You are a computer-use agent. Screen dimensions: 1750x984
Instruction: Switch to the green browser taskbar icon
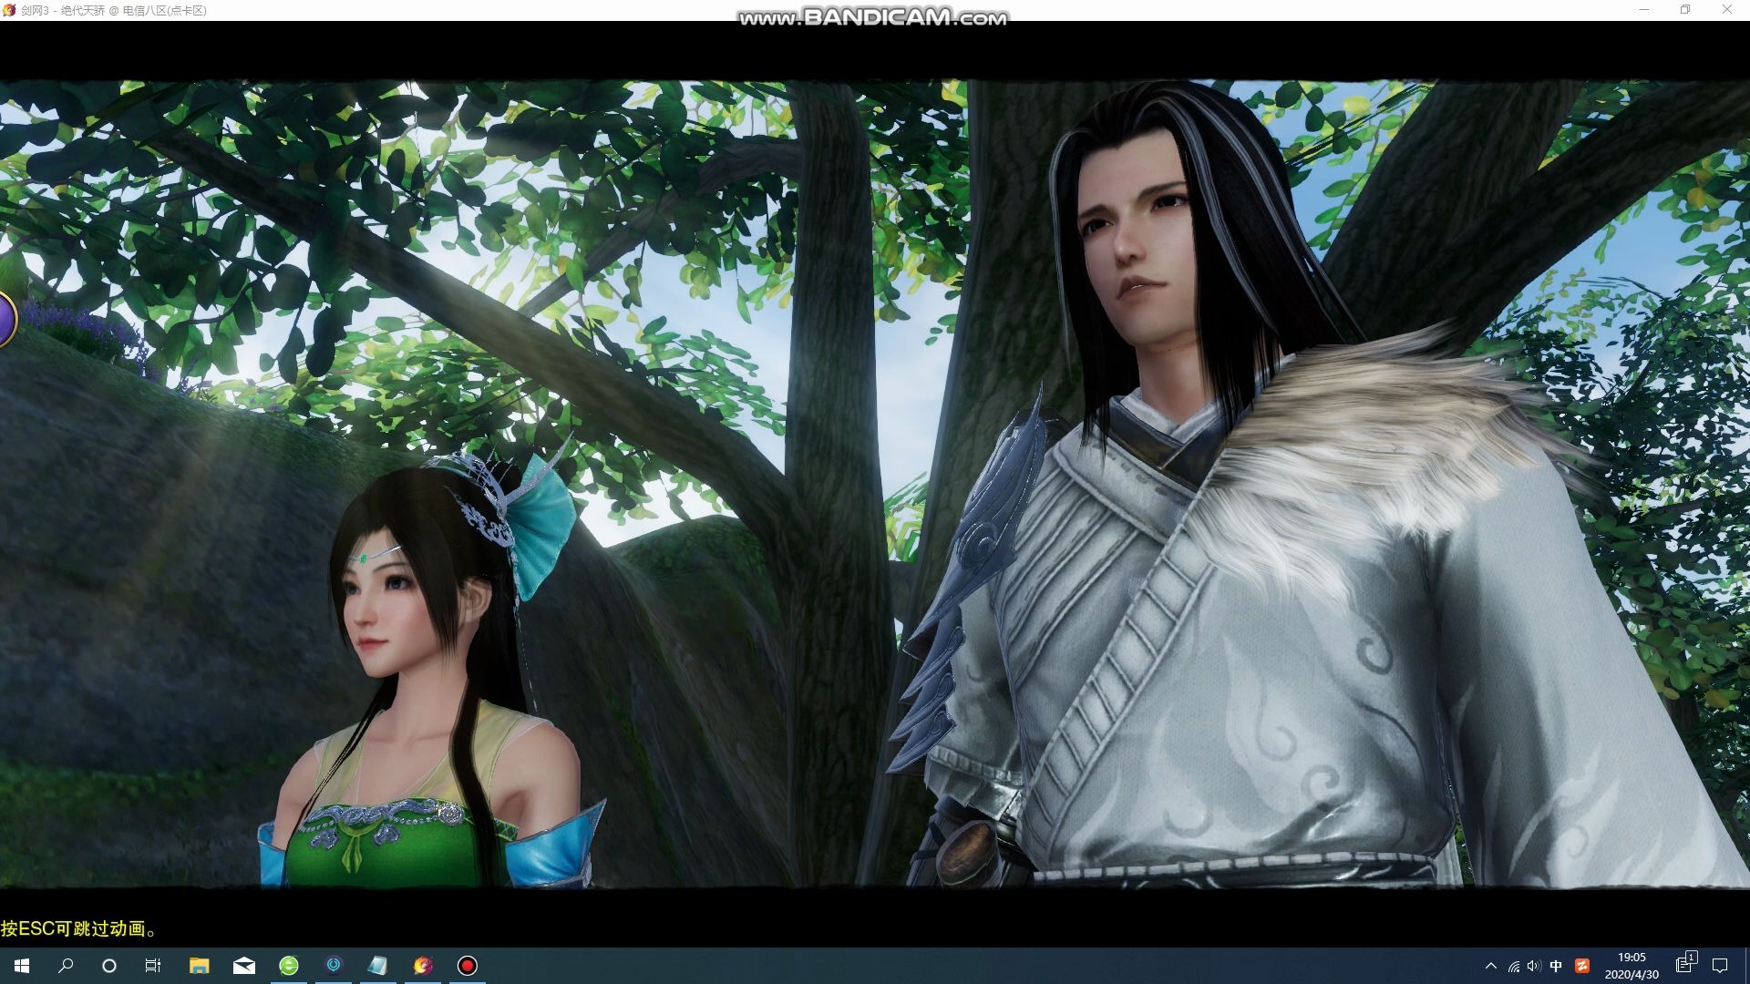click(289, 966)
